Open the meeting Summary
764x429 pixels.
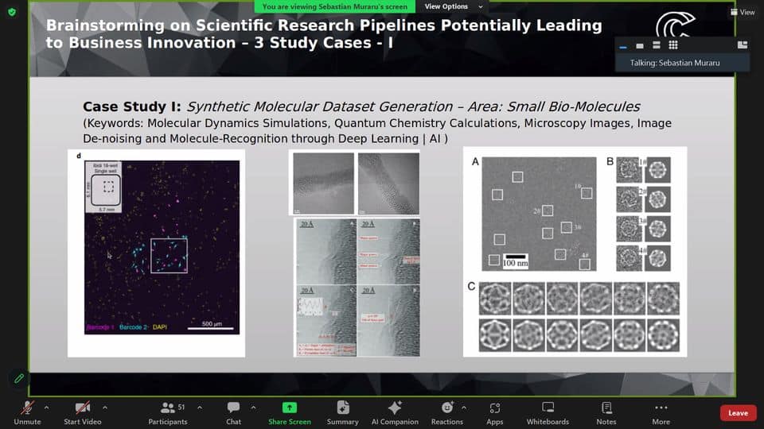pyautogui.click(x=342, y=408)
